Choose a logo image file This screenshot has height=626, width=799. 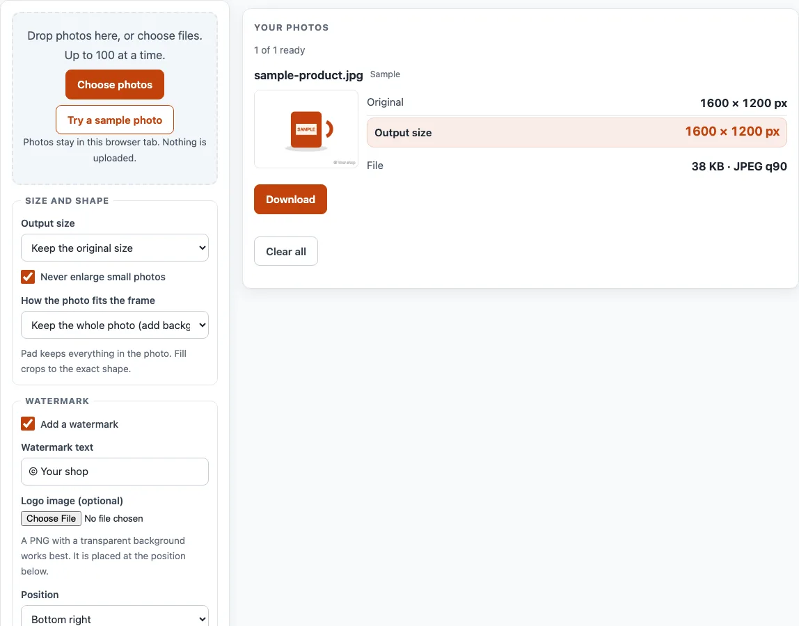coord(51,518)
